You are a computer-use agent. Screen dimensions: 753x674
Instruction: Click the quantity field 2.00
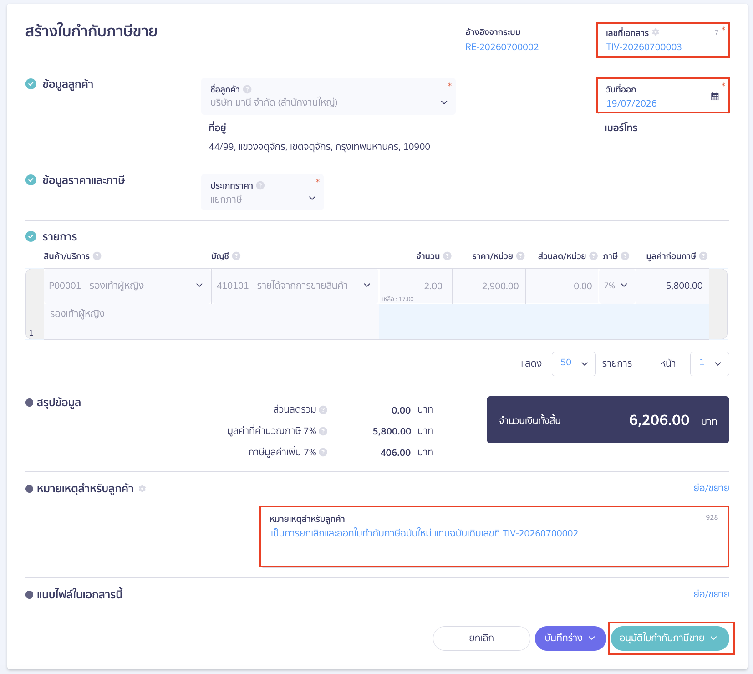click(x=416, y=286)
